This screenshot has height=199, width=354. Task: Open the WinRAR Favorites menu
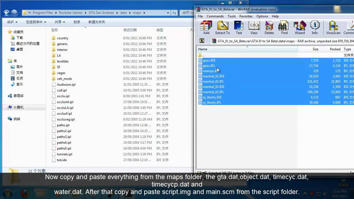point(246,16)
